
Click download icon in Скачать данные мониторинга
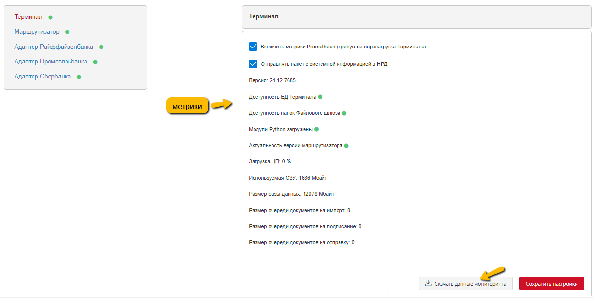tap(428, 284)
